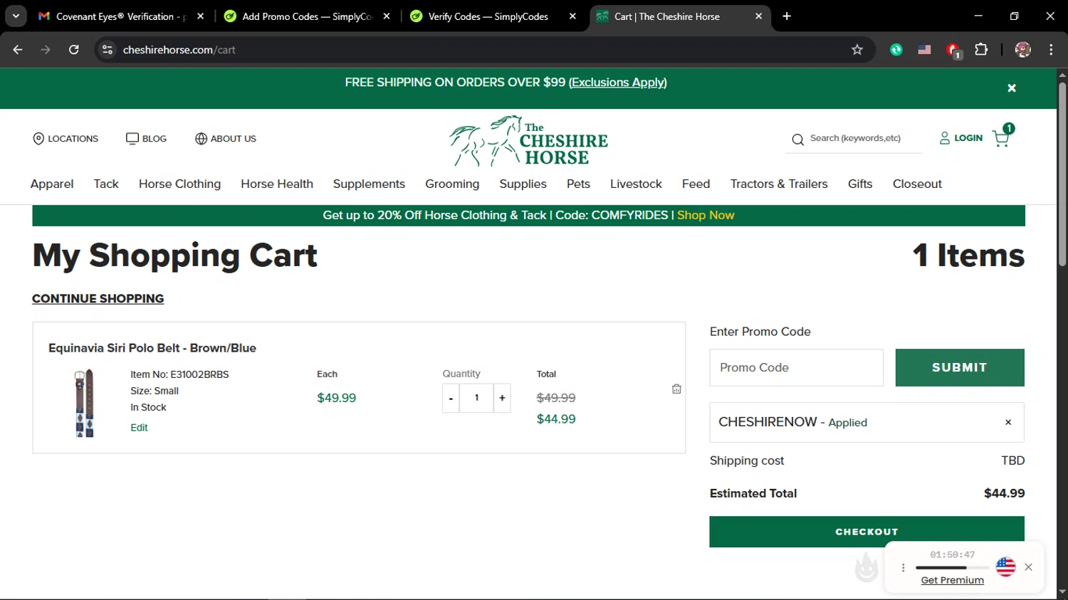Open the Exclusions Apply link
The image size is (1068, 600).
pyautogui.click(x=618, y=83)
